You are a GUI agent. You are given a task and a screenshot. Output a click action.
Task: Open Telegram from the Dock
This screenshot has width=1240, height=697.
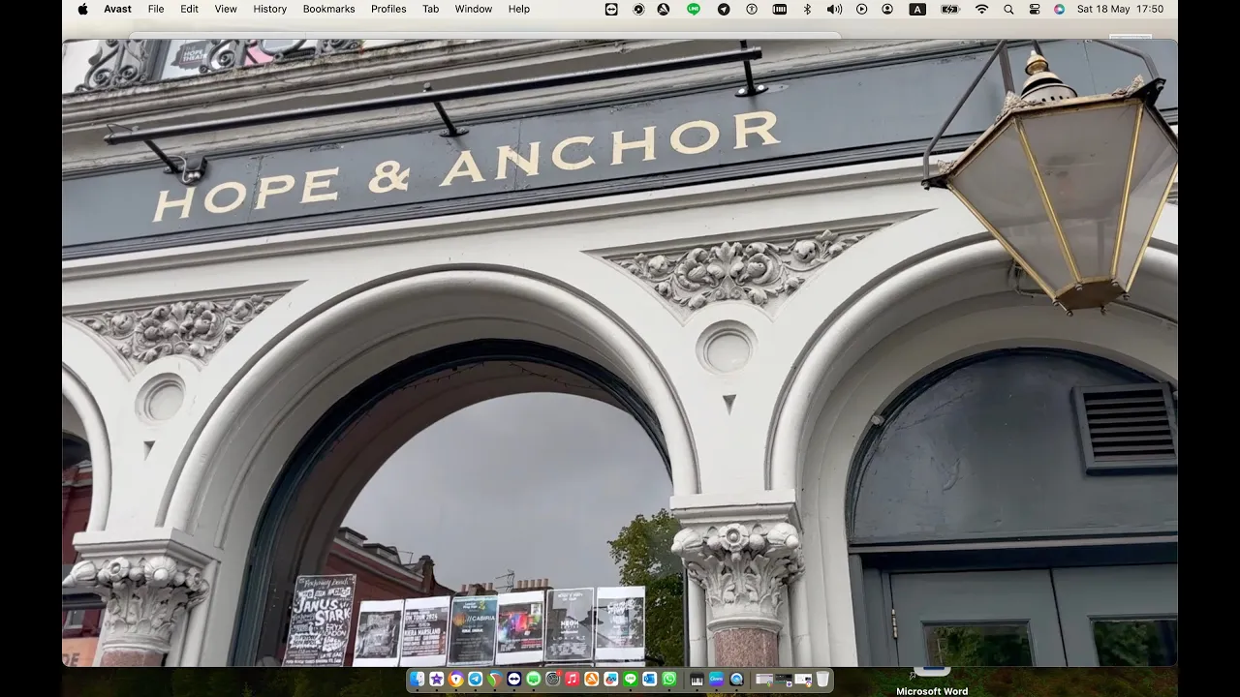point(475,680)
